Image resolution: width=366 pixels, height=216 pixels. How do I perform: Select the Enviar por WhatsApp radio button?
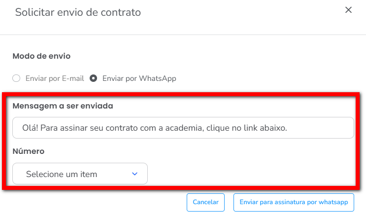click(93, 78)
